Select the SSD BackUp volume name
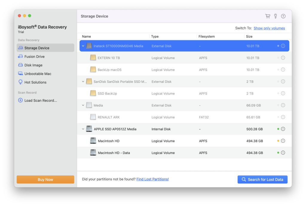The width and height of the screenshot is (306, 206). click(x=107, y=94)
